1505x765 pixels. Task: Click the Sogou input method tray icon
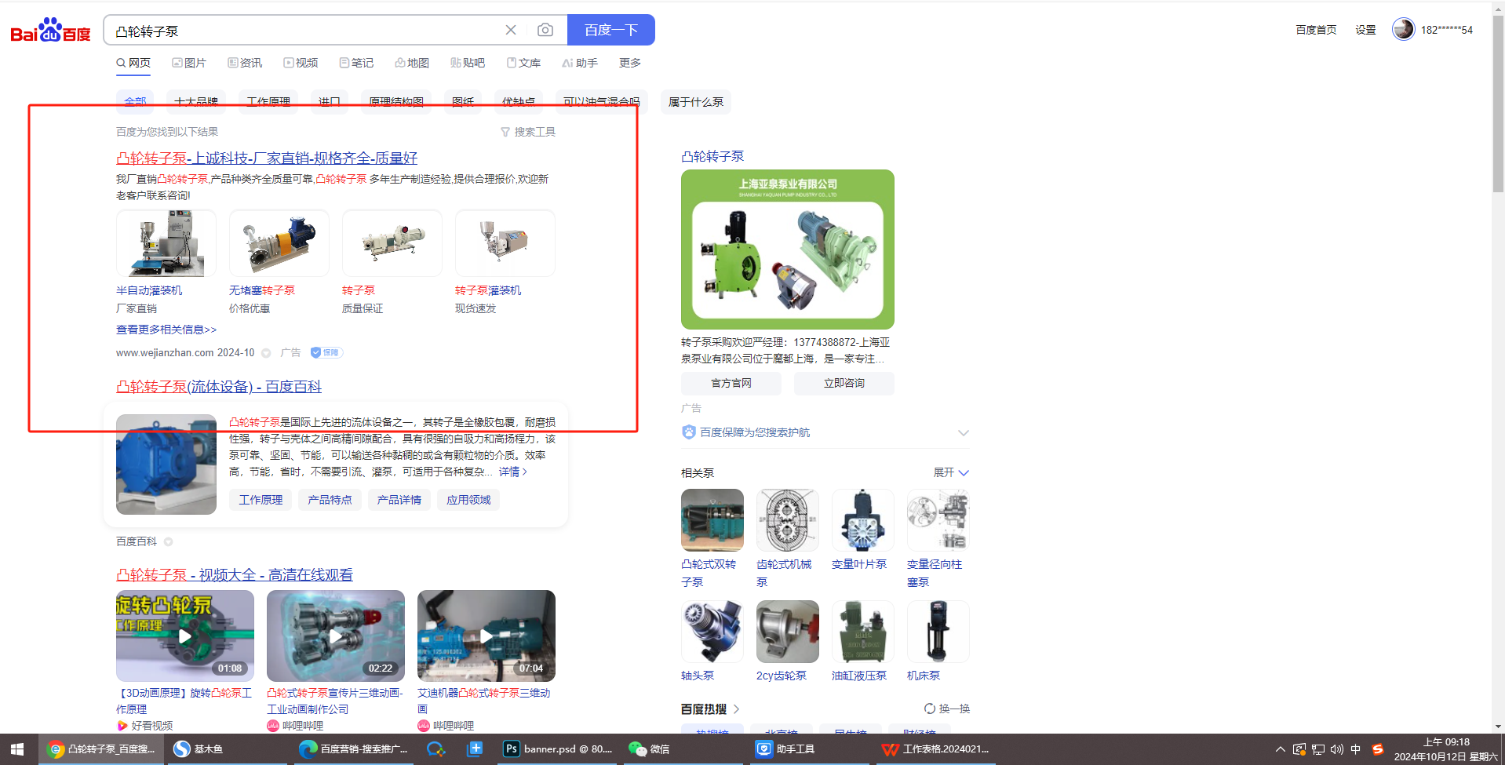(1377, 749)
